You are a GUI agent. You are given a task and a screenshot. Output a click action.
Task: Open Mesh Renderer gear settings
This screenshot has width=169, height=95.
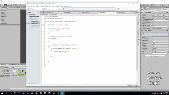[168, 19]
